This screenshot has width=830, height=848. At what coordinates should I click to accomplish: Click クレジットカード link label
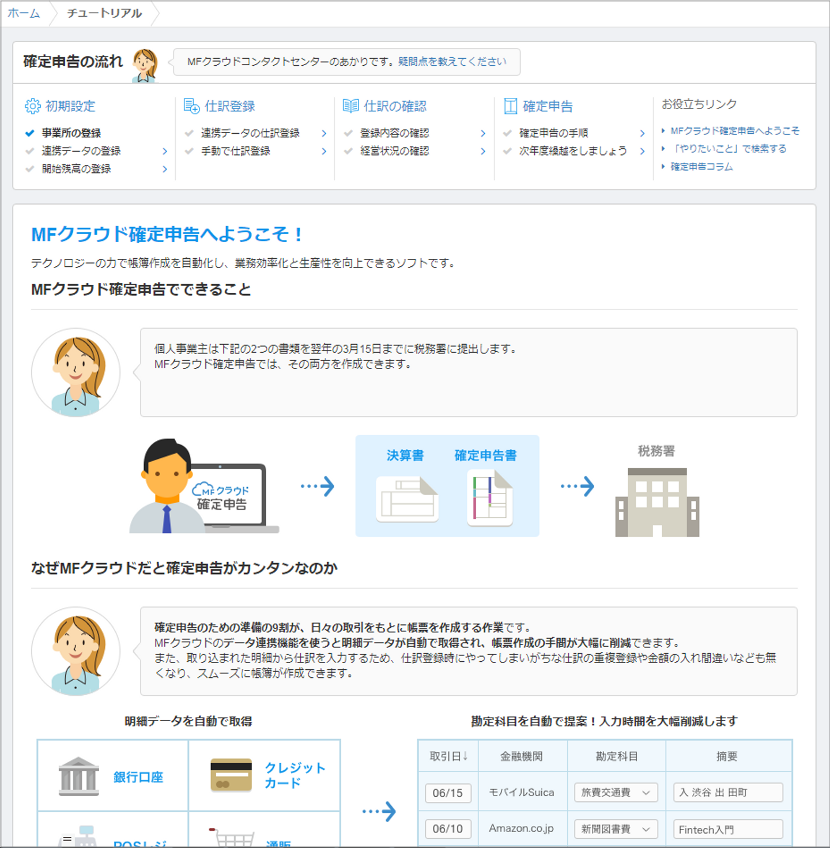tap(295, 775)
